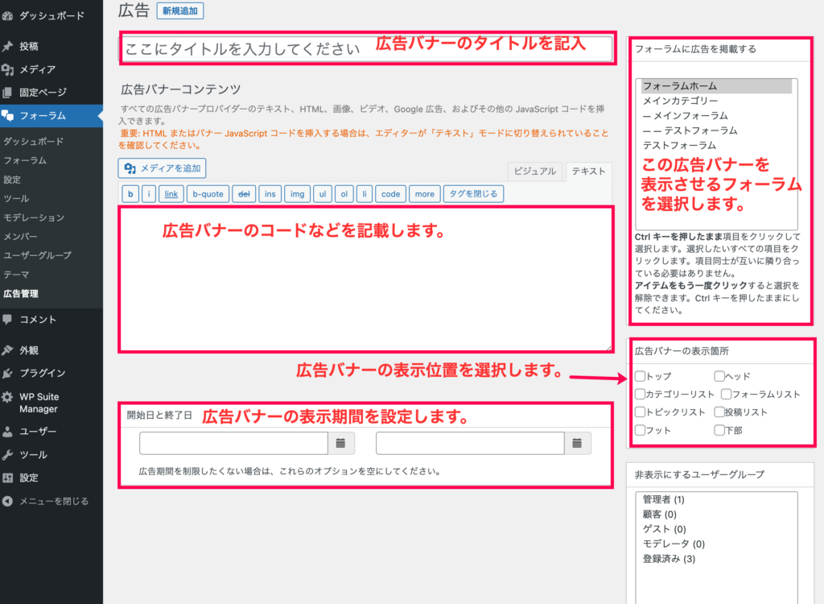This screenshot has width=824, height=604.
Task: Check the フォーラムリスト position checkbox
Action: pos(726,394)
